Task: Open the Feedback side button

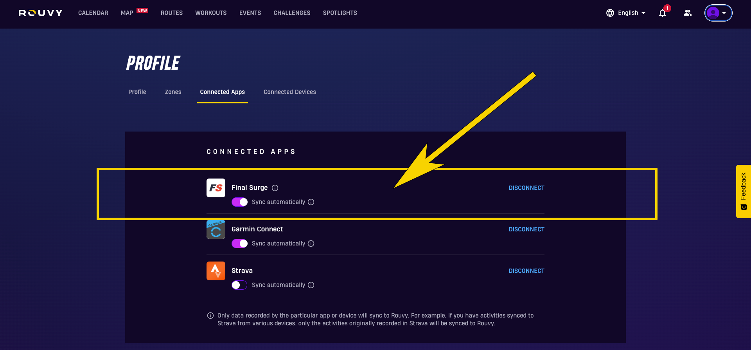Action: [744, 191]
